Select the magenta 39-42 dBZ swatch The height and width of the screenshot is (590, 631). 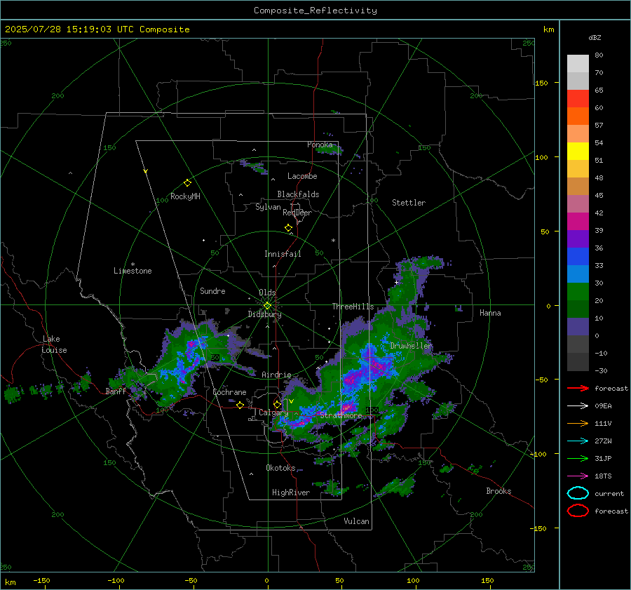click(578, 222)
